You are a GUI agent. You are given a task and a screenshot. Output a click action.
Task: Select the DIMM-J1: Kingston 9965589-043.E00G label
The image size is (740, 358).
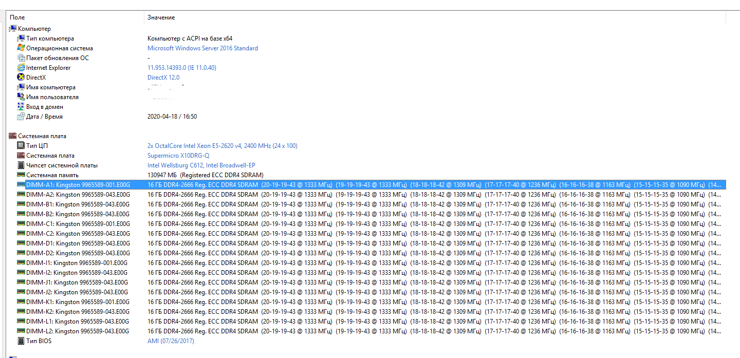[x=77, y=282]
